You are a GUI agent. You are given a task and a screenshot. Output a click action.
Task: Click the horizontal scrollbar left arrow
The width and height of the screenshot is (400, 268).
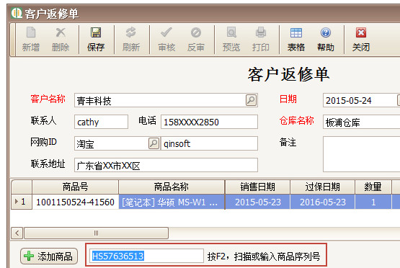tap(17, 233)
